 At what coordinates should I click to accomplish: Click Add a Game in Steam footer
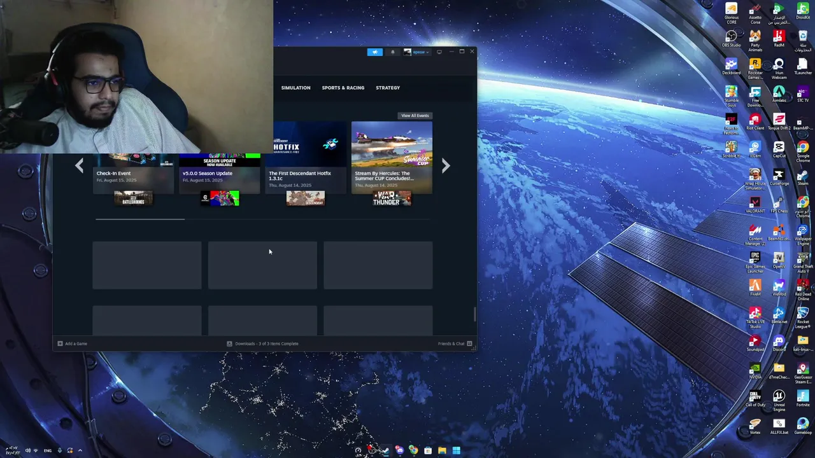click(x=72, y=343)
